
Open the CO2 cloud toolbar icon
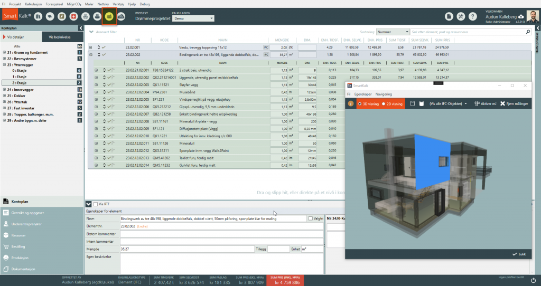click(121, 16)
